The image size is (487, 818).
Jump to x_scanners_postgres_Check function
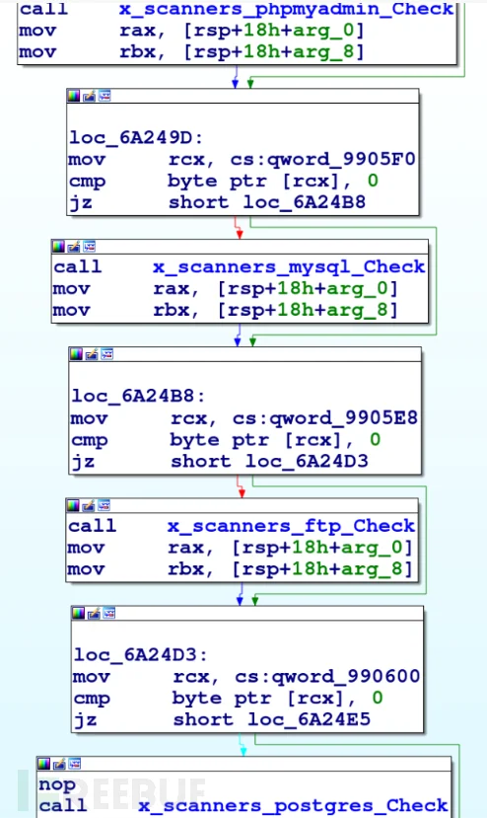[293, 805]
